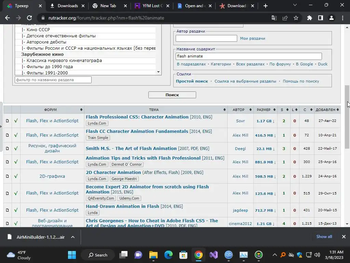This screenshot has width=350, height=263.
Task: Open the volume control in system tray
Action: click(x=317, y=255)
